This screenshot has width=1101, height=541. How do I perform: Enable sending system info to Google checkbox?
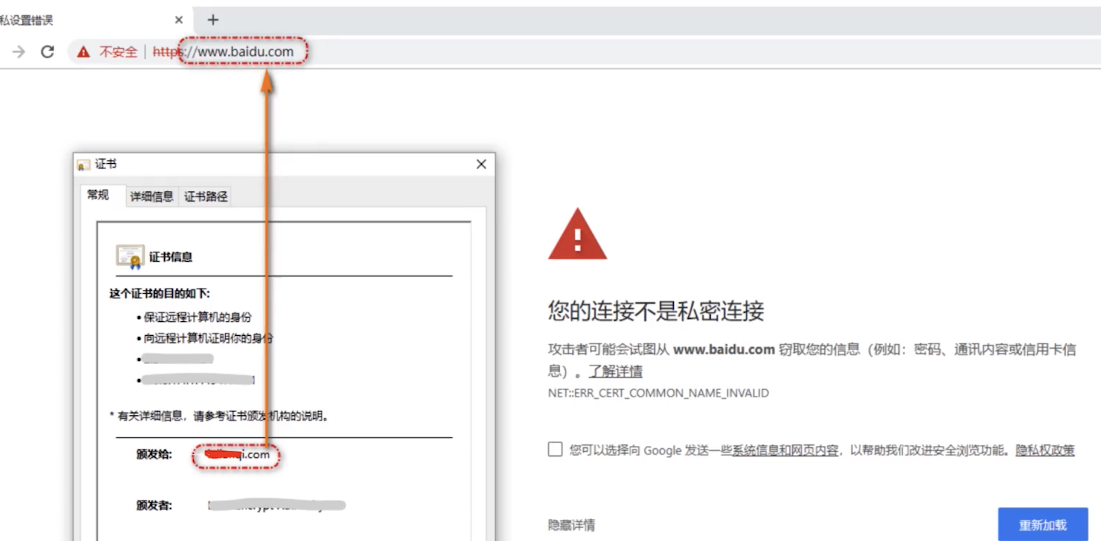pyautogui.click(x=555, y=449)
